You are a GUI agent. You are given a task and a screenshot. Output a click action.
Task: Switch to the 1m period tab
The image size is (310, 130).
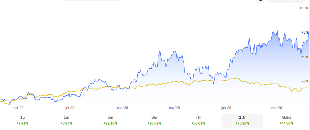[66, 120]
